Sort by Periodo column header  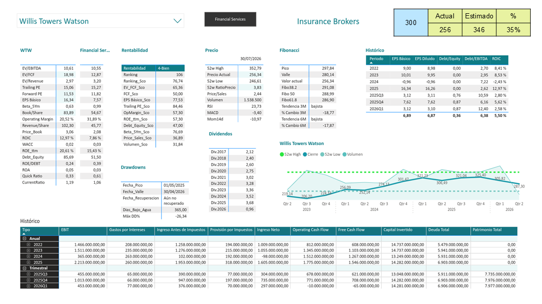click(377, 59)
